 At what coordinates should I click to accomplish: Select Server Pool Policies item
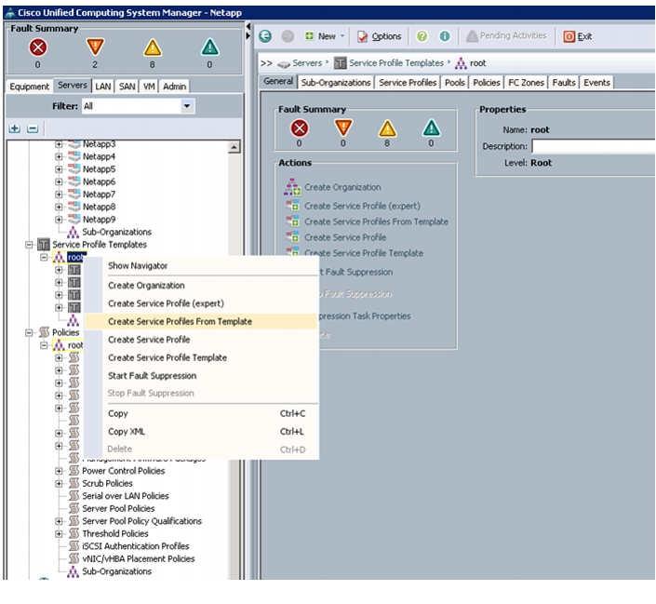pos(118,508)
